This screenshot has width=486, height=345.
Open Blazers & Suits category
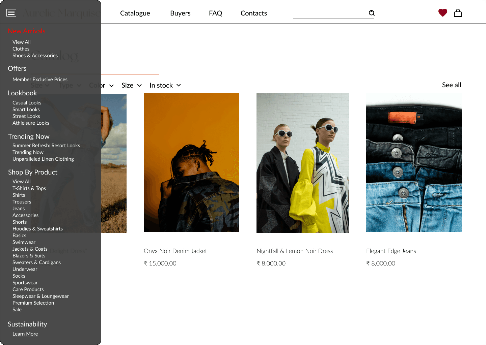tap(29, 256)
